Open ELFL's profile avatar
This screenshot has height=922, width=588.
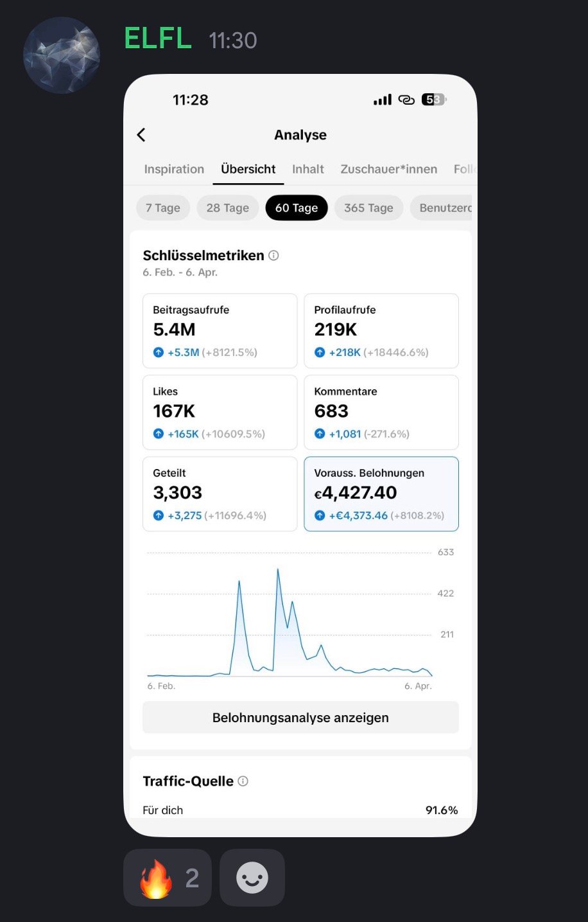pyautogui.click(x=62, y=55)
